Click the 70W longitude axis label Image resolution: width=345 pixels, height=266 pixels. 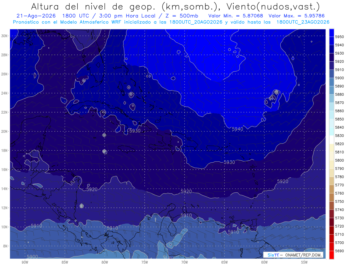185,263
